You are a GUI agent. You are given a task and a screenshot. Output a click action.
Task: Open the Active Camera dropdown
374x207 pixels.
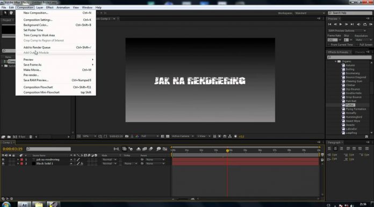(183, 137)
